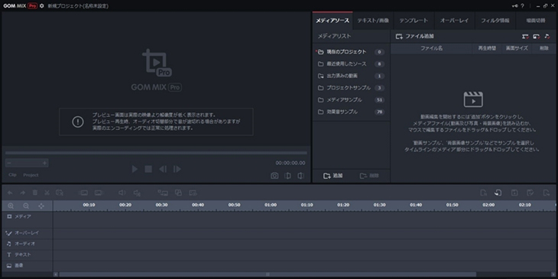Step to the previous frame

[x=163, y=169]
